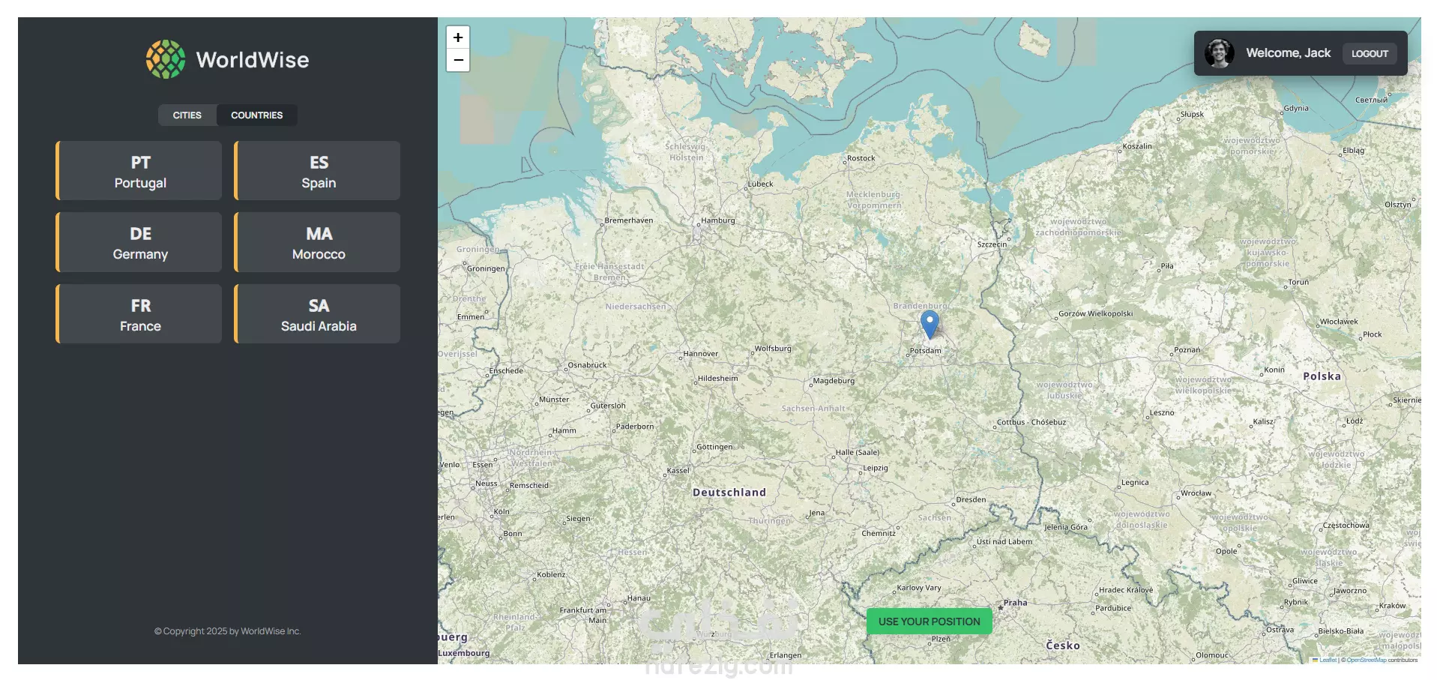Click Jack's user avatar
This screenshot has height=680, width=1437.
tap(1220, 53)
